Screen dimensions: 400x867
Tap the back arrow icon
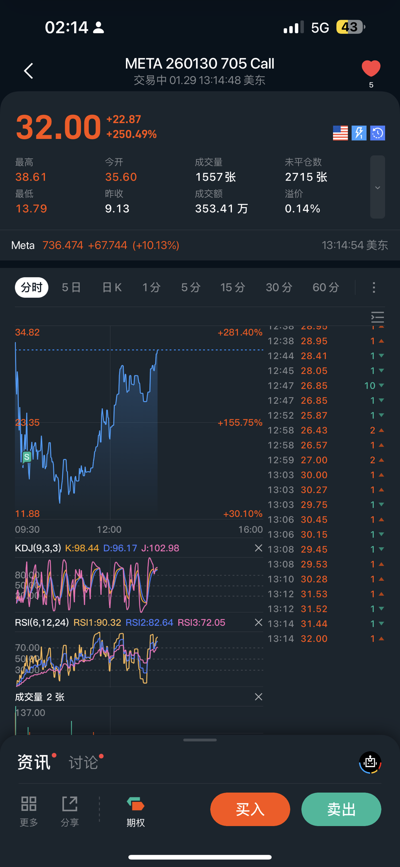click(29, 71)
